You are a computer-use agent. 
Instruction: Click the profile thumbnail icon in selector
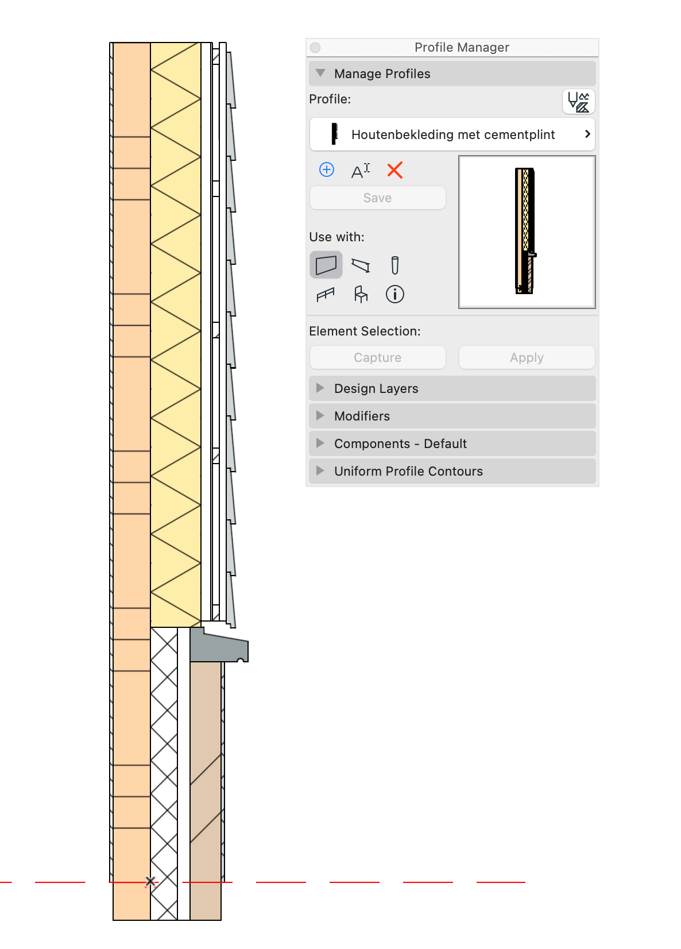334,134
